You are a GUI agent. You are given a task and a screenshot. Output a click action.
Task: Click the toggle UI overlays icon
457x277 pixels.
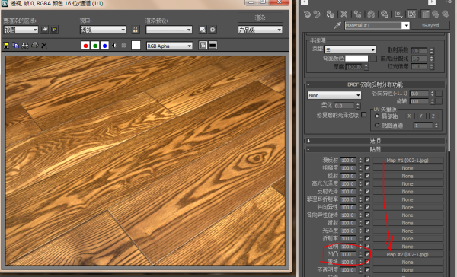[203, 46]
